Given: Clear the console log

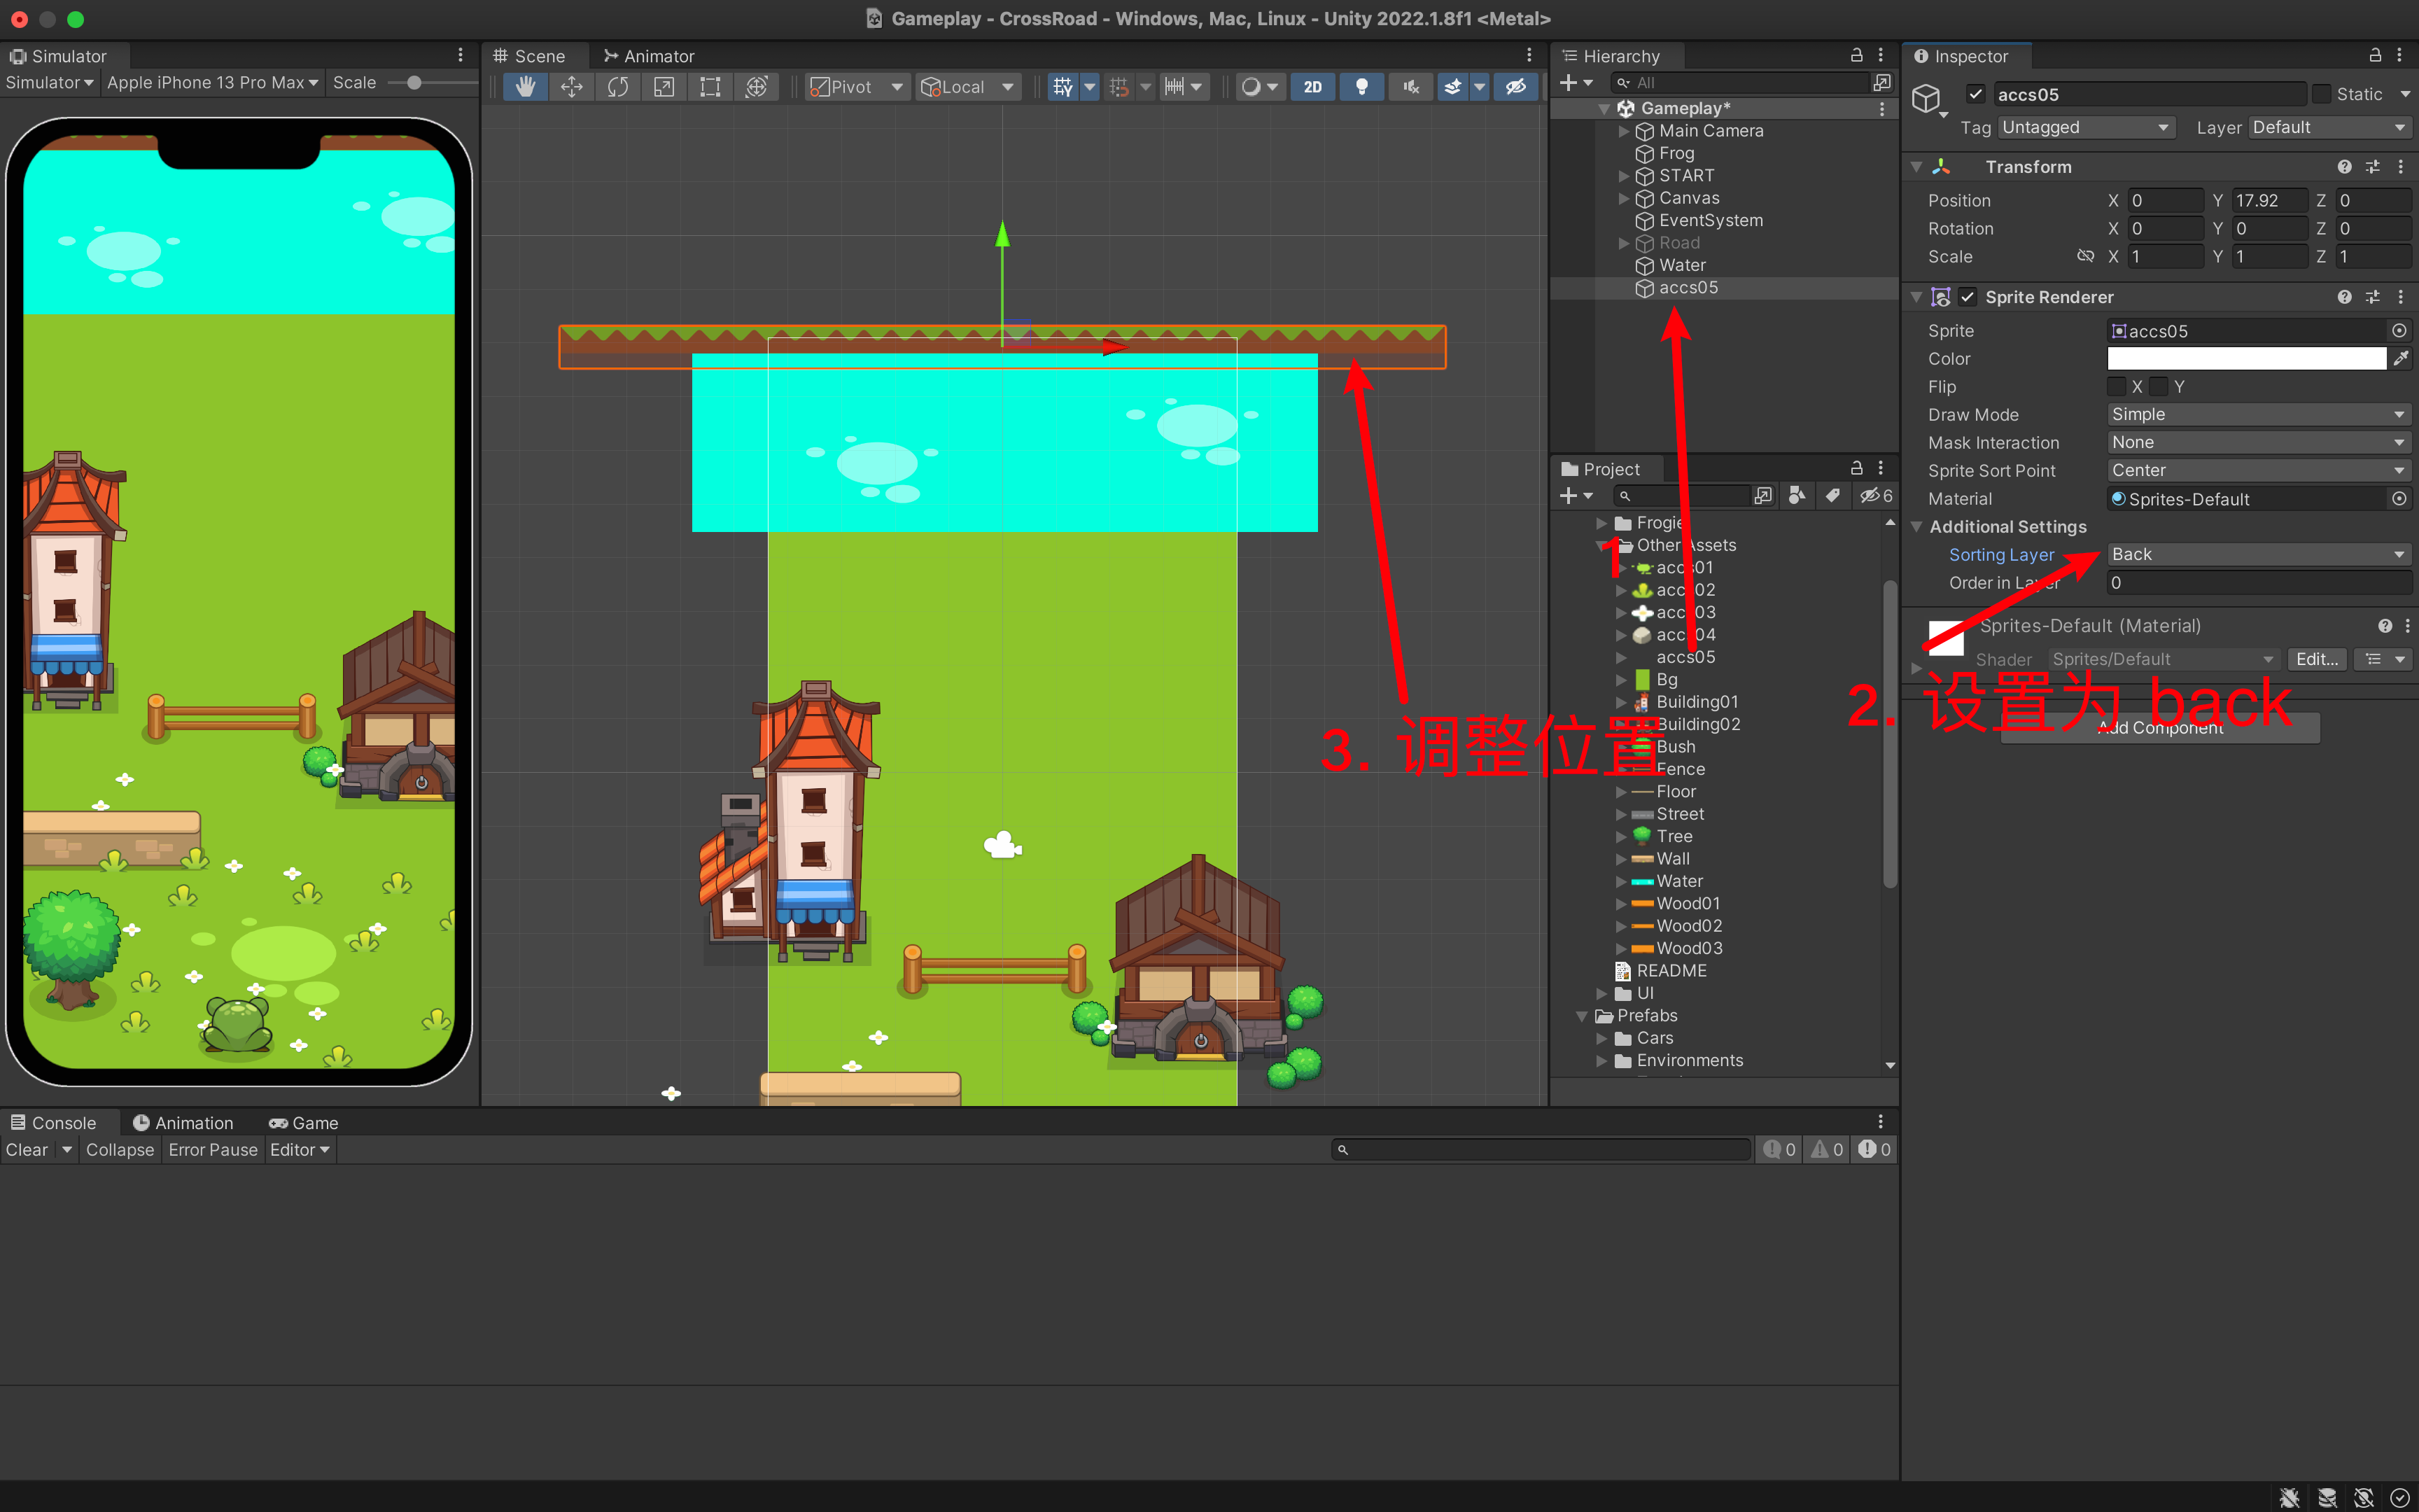Looking at the screenshot, I should (27, 1150).
